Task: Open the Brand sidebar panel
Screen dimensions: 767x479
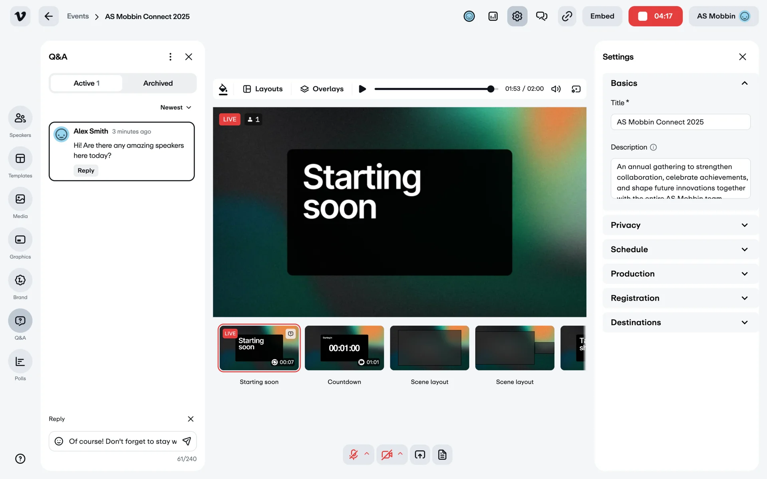Action: pyautogui.click(x=20, y=280)
